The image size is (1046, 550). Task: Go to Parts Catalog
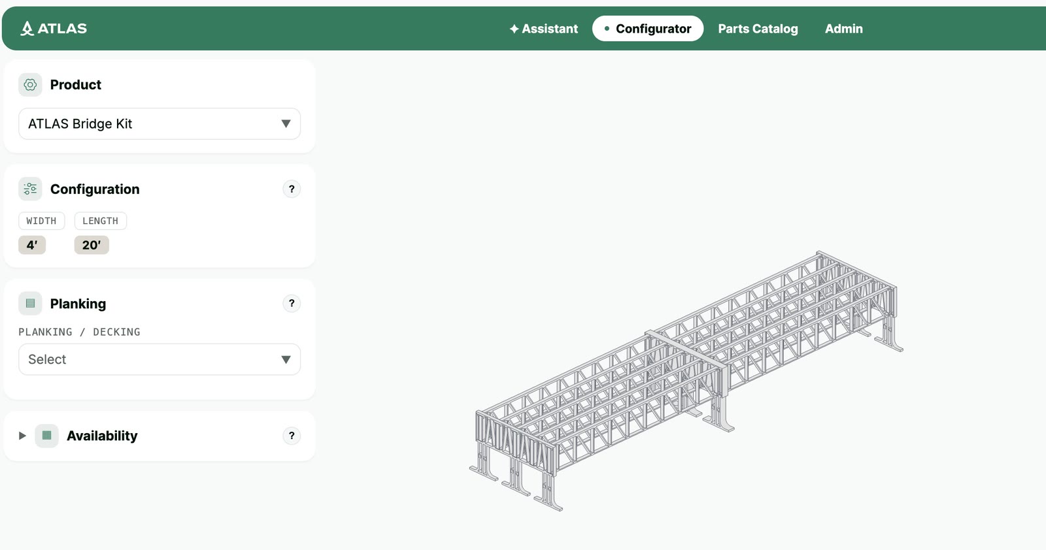[758, 29]
